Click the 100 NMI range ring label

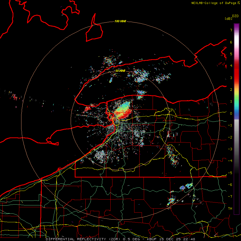coord(120,21)
